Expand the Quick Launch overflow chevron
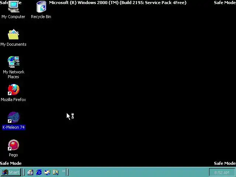 (x=64, y=171)
